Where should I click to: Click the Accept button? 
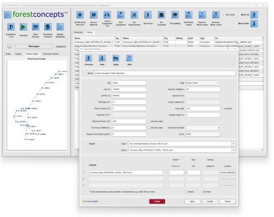click(x=210, y=201)
